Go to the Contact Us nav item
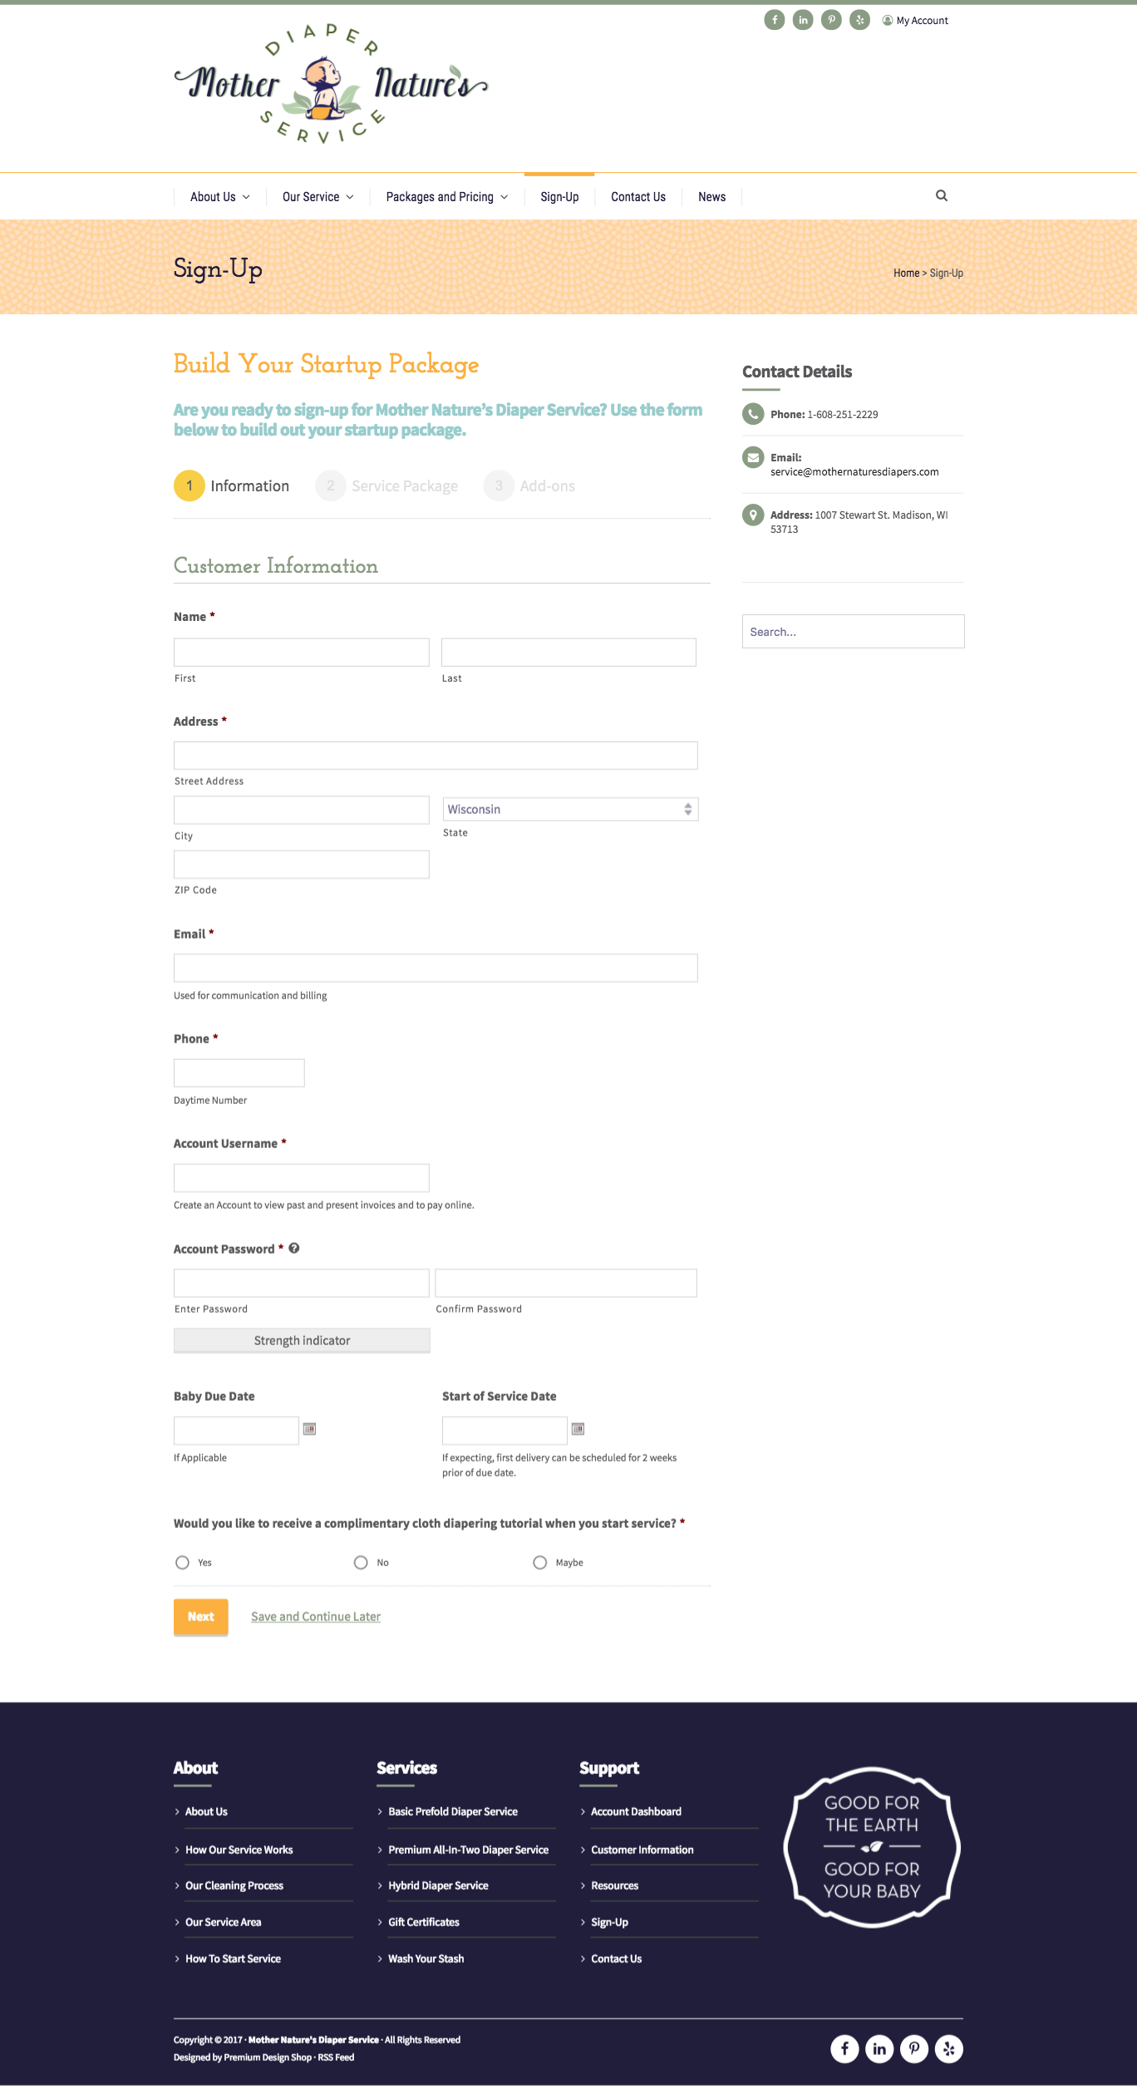This screenshot has width=1137, height=2089. [x=638, y=197]
